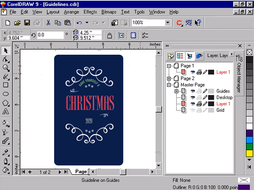Open the Effects menu
The image size is (254, 190).
90,12
